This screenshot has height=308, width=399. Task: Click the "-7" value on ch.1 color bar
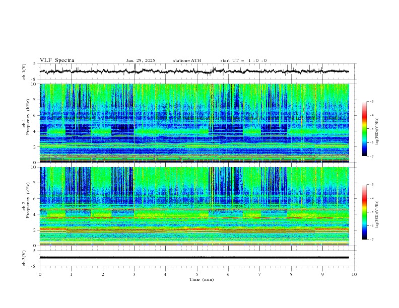[x=371, y=156]
